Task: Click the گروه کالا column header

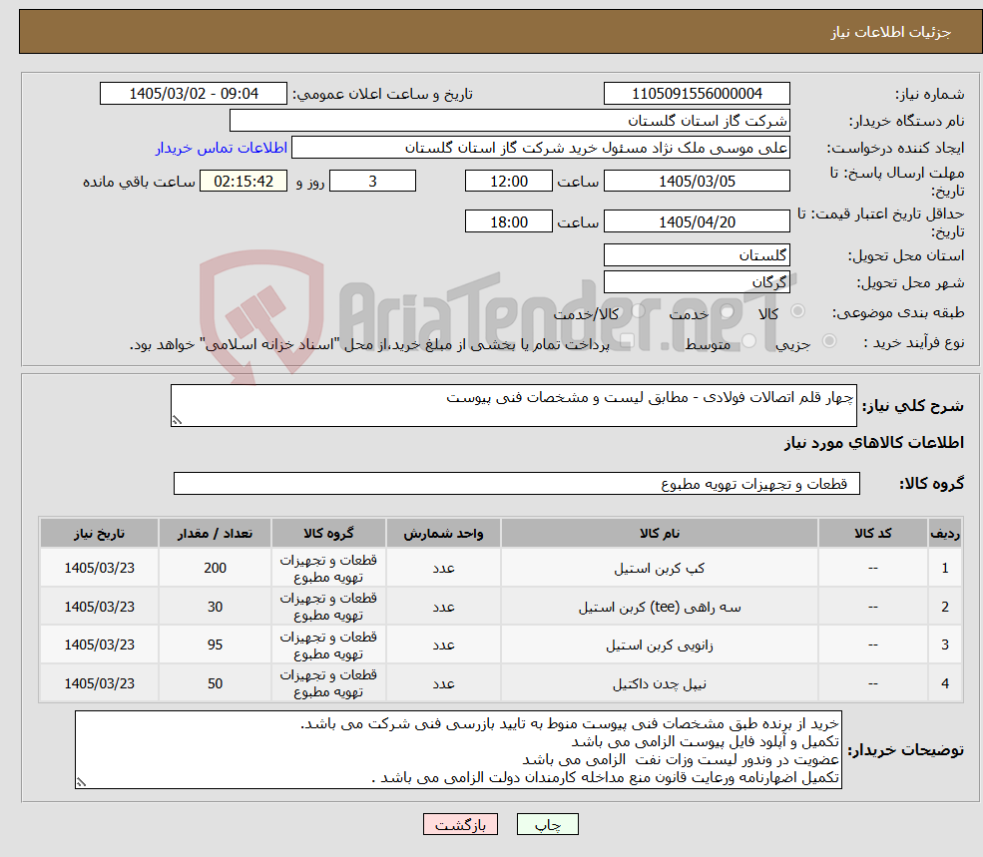Action: (x=328, y=533)
